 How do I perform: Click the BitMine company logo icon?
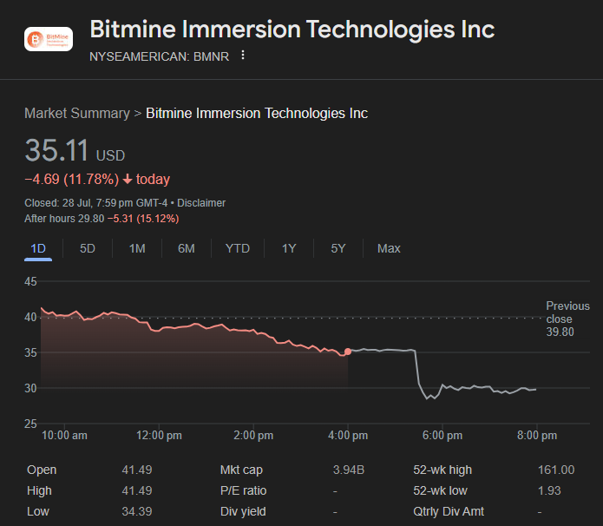pyautogui.click(x=49, y=39)
